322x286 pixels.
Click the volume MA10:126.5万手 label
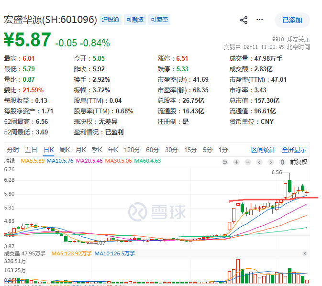(x=114, y=254)
